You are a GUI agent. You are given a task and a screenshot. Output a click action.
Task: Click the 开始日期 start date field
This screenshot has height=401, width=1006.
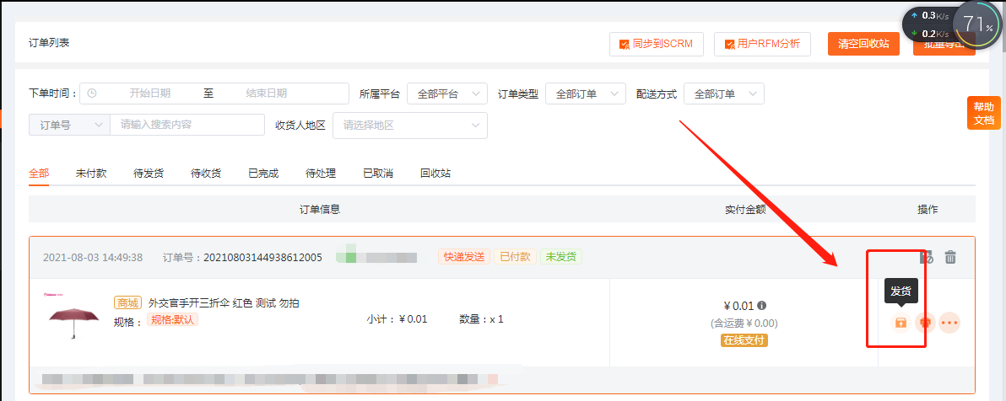click(x=150, y=94)
